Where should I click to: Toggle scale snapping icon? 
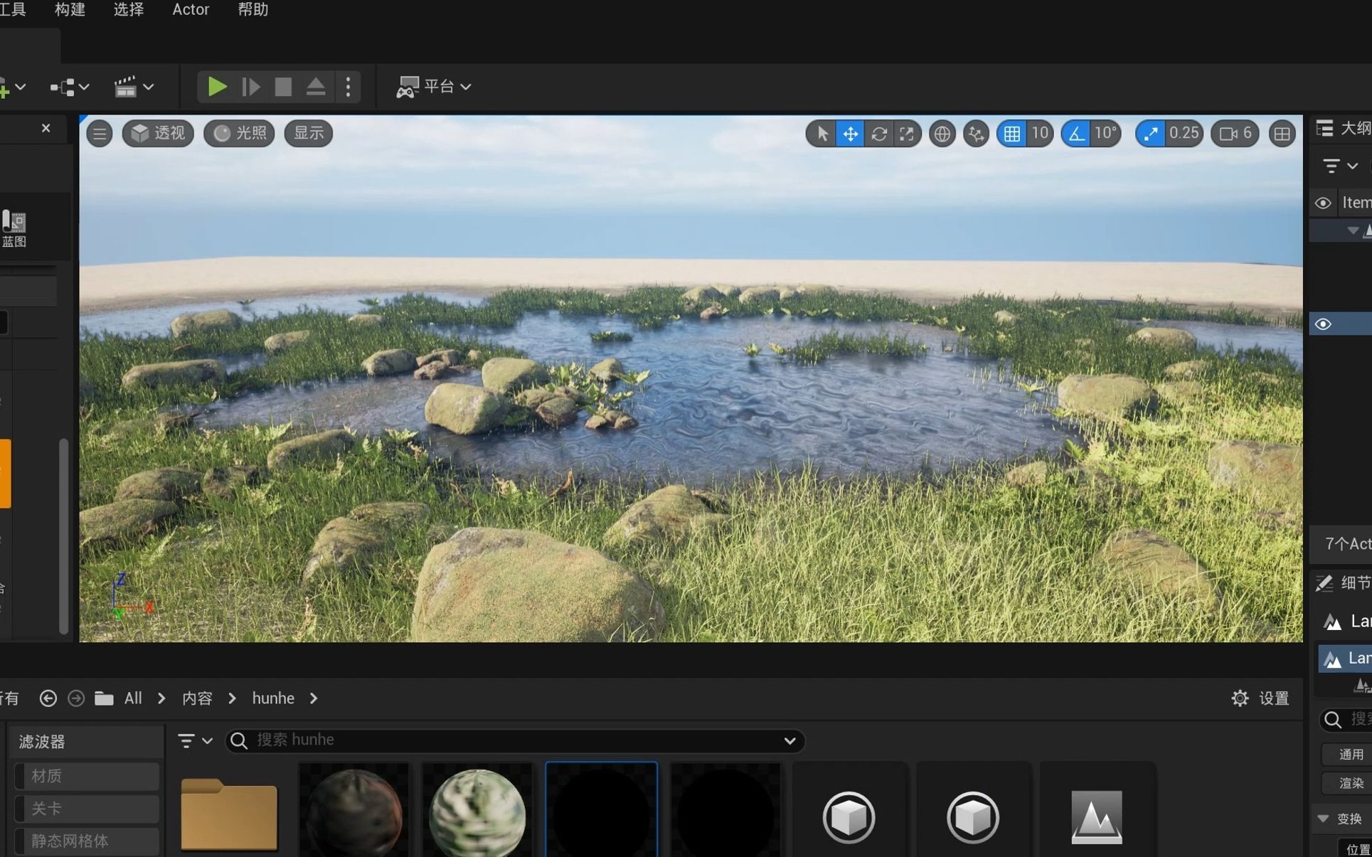(1150, 134)
